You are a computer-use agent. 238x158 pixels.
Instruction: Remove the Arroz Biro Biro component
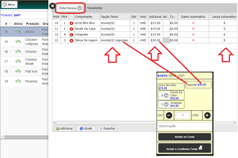click(x=71, y=23)
